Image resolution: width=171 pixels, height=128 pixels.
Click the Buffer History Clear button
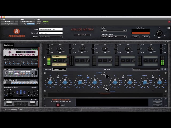(x=135, y=37)
